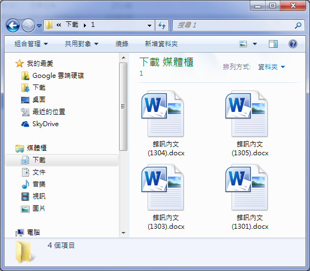Open the 音樂 library
The width and height of the screenshot is (310, 271).
[39, 184]
